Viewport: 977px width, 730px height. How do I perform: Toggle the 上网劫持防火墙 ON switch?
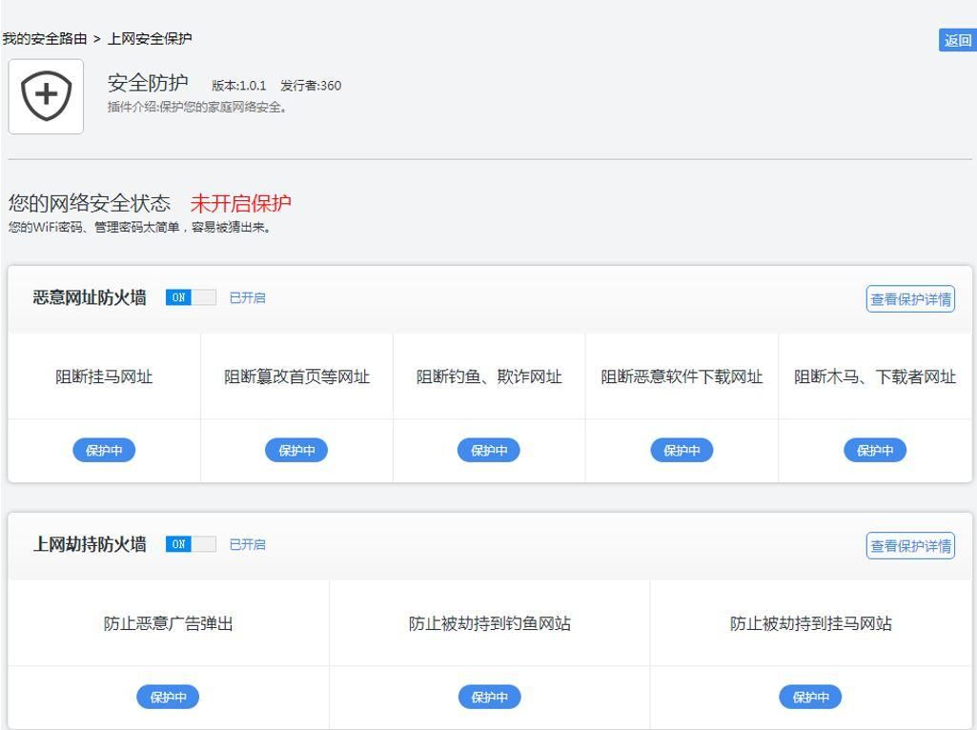pyautogui.click(x=191, y=544)
